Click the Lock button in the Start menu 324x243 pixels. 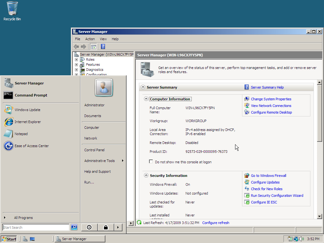(105, 227)
